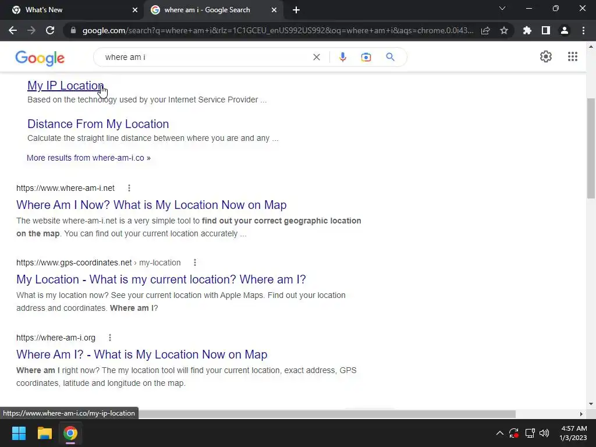
Task: Click into the Google search field
Action: [205, 57]
